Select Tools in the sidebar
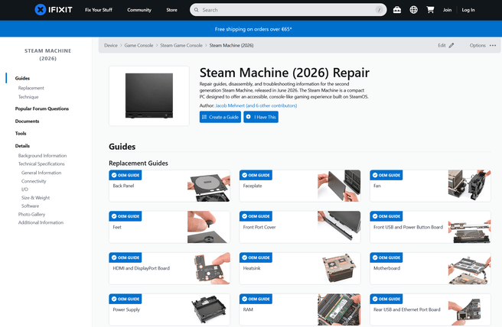This screenshot has height=327, width=502. pos(21,133)
